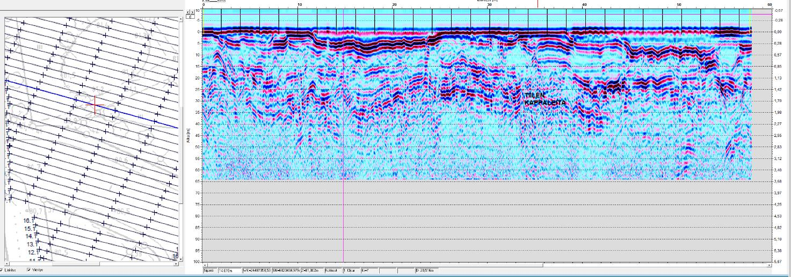Click the Kohteet status label
This screenshot has width=791, height=277.
point(333,271)
